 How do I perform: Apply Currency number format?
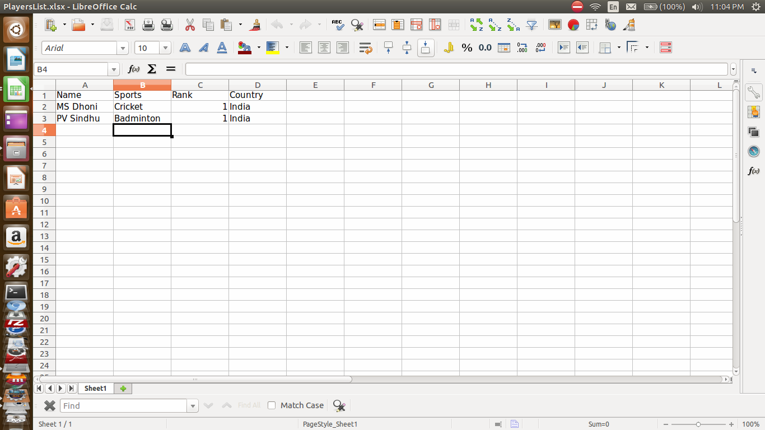click(449, 48)
